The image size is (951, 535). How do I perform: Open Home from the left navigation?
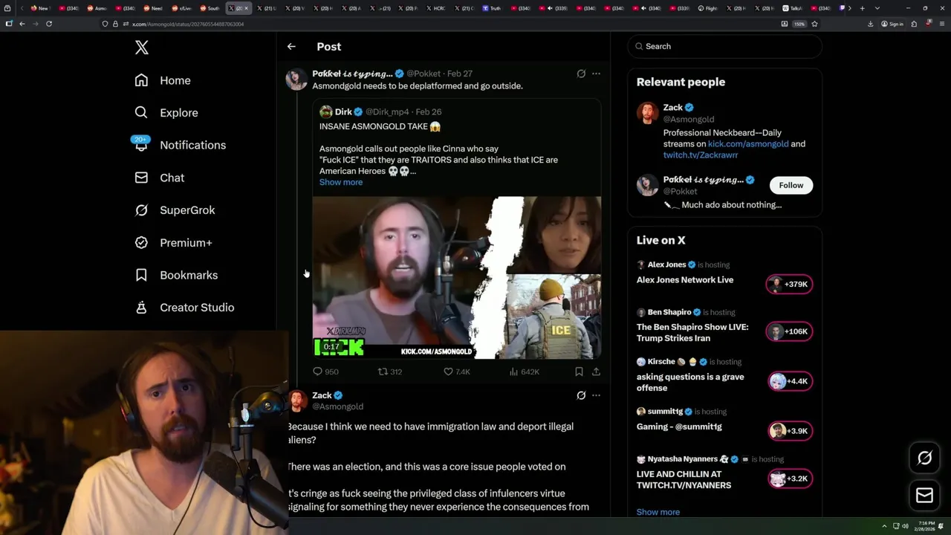163,80
